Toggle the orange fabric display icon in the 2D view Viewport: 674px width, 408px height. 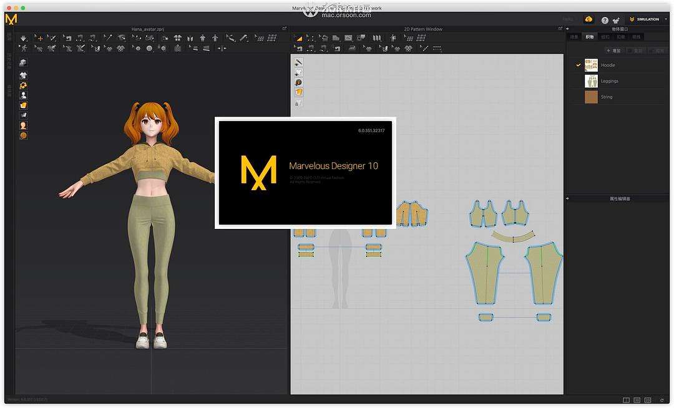click(299, 92)
